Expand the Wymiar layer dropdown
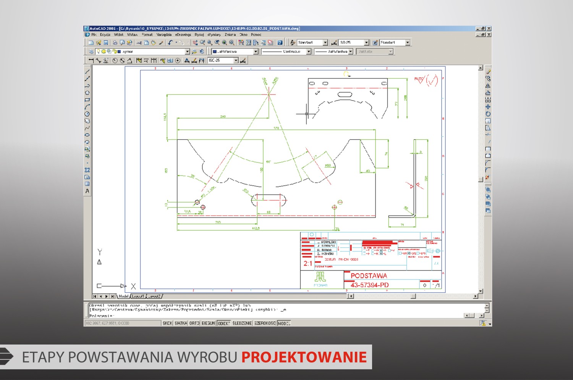The width and height of the screenshot is (573, 380). 187,52
